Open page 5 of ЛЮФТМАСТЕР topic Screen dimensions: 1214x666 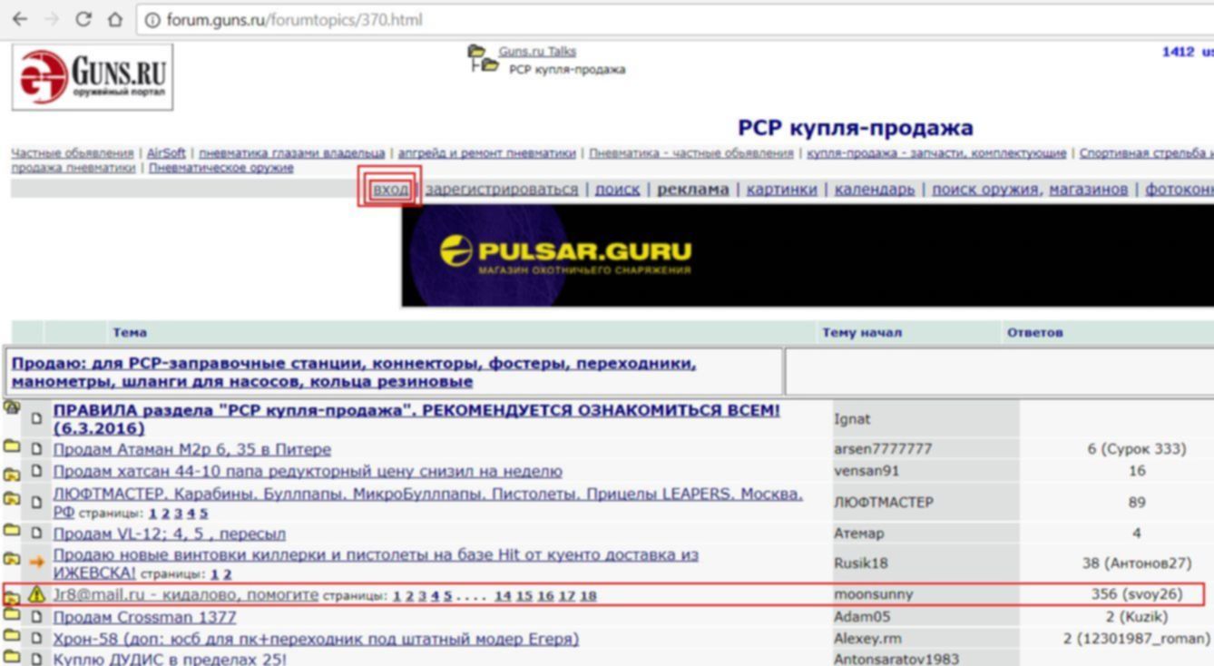203,514
